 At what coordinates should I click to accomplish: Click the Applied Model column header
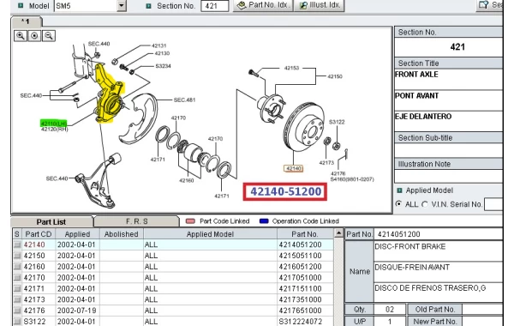(210, 234)
